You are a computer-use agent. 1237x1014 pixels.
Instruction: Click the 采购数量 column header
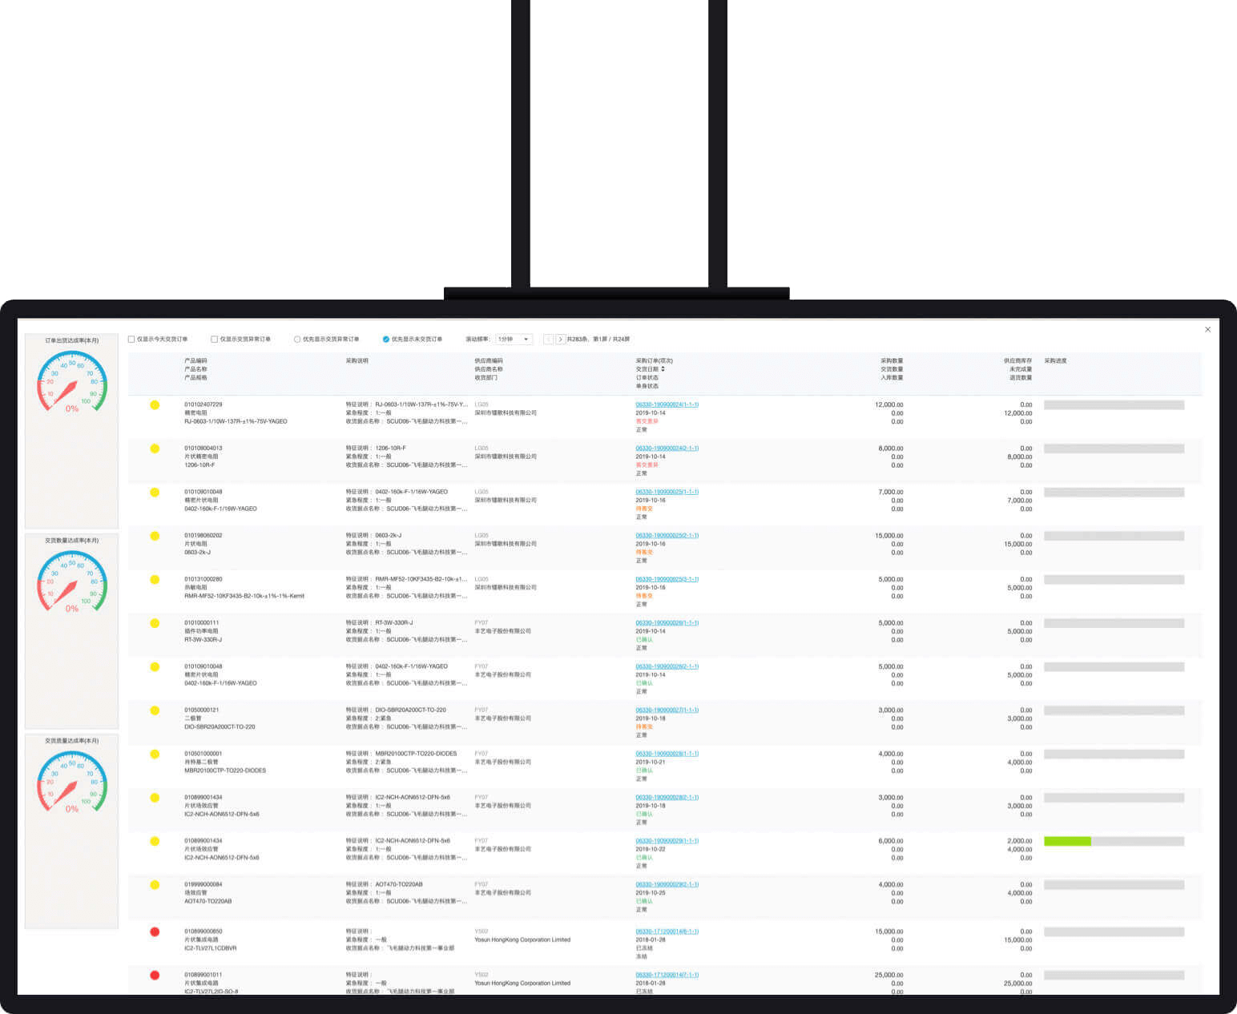(x=892, y=361)
